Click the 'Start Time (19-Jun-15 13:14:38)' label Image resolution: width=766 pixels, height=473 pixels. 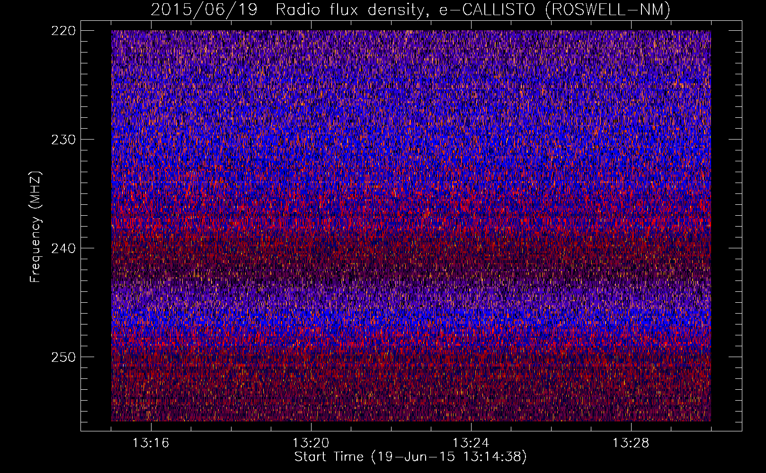pyautogui.click(x=410, y=457)
